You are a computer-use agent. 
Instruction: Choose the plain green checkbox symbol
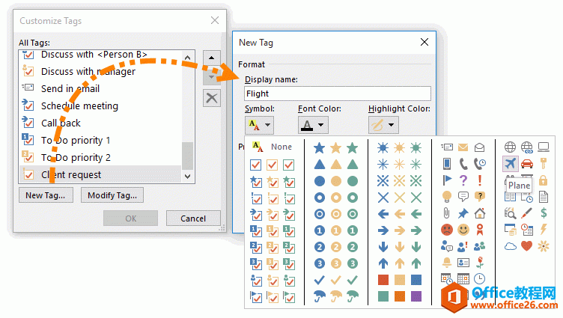coord(289,165)
